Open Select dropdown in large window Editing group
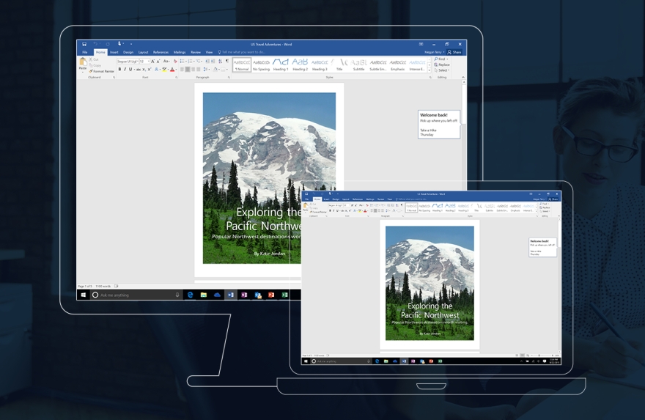The height and width of the screenshot is (420, 645). [x=442, y=70]
